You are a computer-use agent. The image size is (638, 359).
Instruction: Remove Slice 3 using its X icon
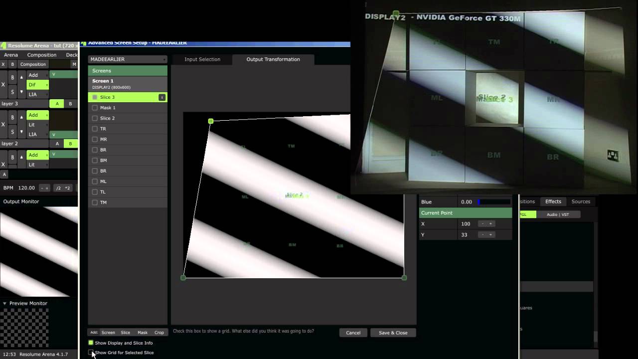[161, 97]
